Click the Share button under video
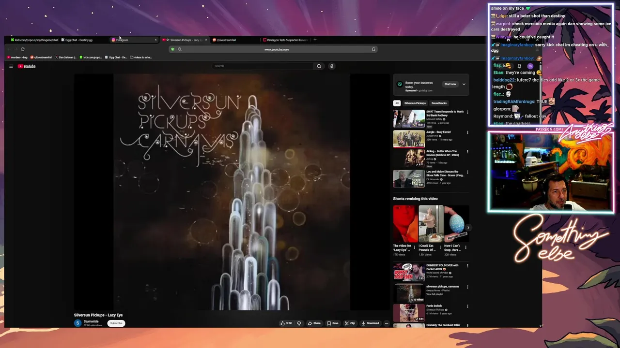 [x=314, y=323]
